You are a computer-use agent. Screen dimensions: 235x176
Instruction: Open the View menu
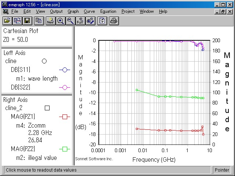(x=40, y=11)
